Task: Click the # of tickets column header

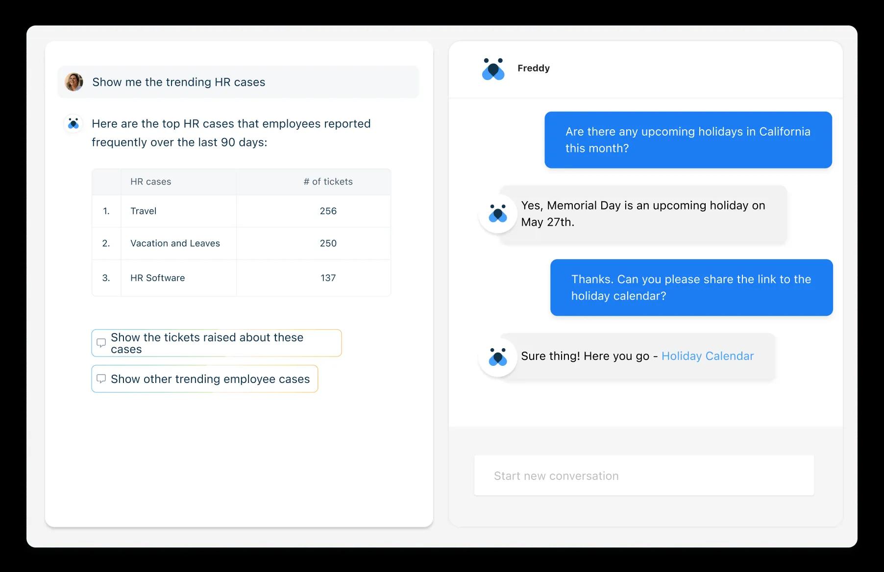Action: pos(328,182)
